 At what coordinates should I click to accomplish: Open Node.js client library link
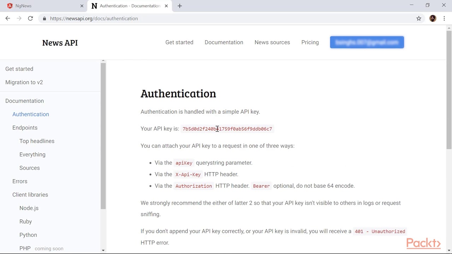(29, 208)
